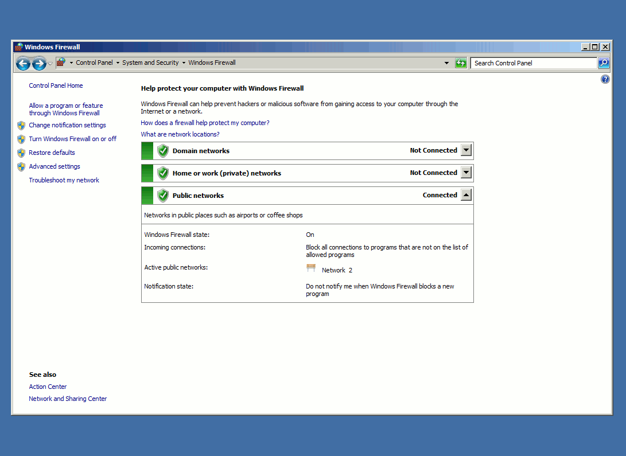
Task: Open Network and Sharing Center link
Action: (x=68, y=399)
